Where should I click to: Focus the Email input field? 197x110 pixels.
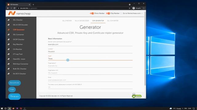[x=90, y=80]
